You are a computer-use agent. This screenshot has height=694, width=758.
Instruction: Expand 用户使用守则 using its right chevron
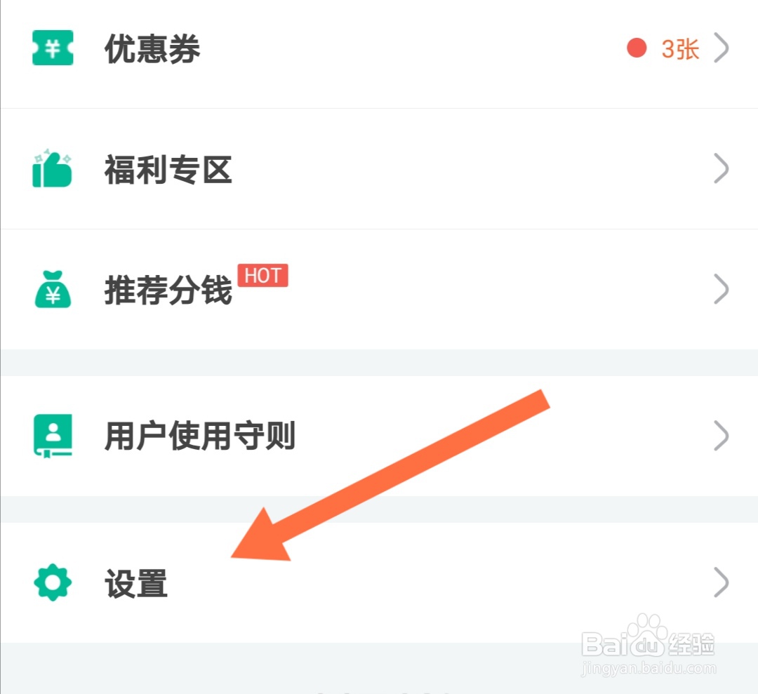pyautogui.click(x=722, y=436)
